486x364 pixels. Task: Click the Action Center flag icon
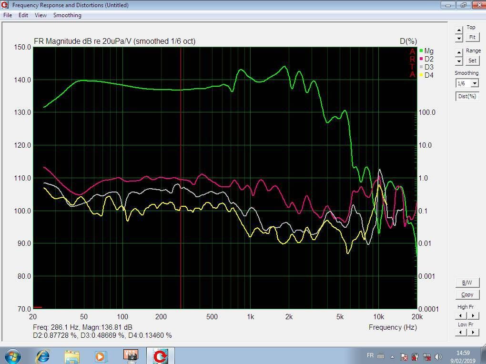coord(404,356)
